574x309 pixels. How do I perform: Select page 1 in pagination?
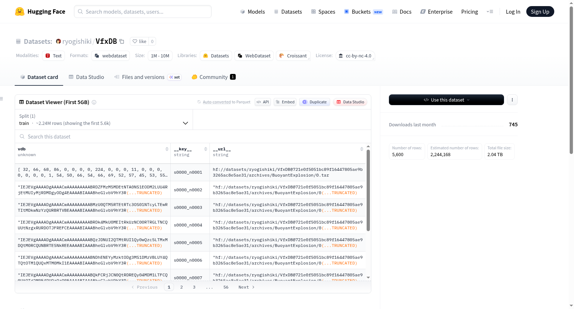pyautogui.click(x=169, y=287)
